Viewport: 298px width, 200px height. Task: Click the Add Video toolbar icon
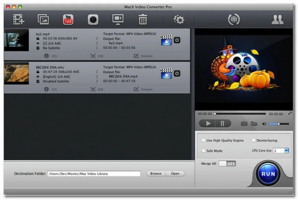pos(19,19)
